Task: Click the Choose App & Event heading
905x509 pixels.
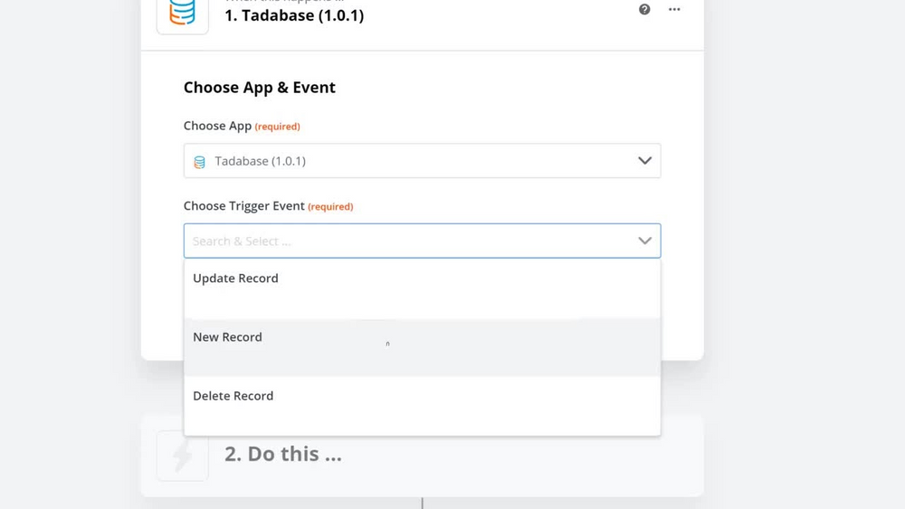Action: pyautogui.click(x=259, y=88)
